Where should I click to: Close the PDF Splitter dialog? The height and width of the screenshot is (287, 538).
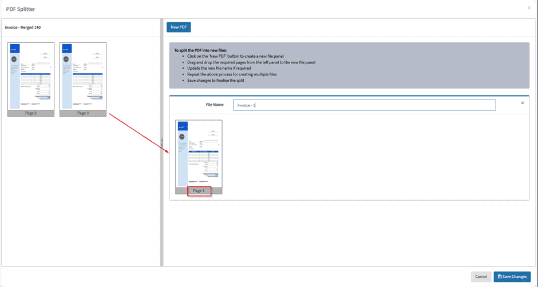click(529, 8)
